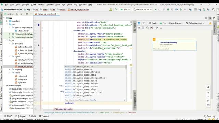Open the Nexus 6 API 29 device dropdown
219x123 pixels.
(x=142, y=9)
